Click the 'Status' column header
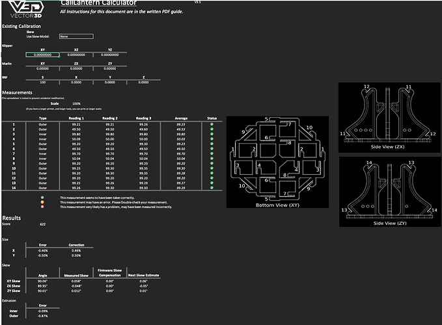The height and width of the screenshot is (325, 442). point(212,118)
